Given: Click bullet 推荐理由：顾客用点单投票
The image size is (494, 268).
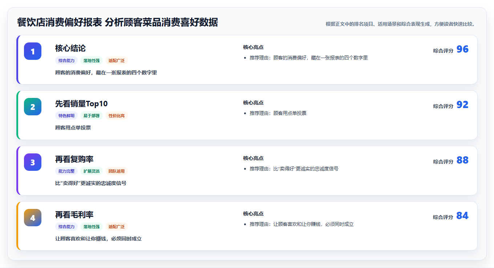Looking at the screenshot, I should (x=278, y=113).
